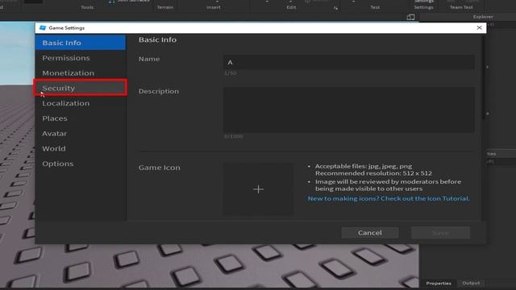Click the greyed-out Save button
516x290 pixels.
pyautogui.click(x=441, y=233)
